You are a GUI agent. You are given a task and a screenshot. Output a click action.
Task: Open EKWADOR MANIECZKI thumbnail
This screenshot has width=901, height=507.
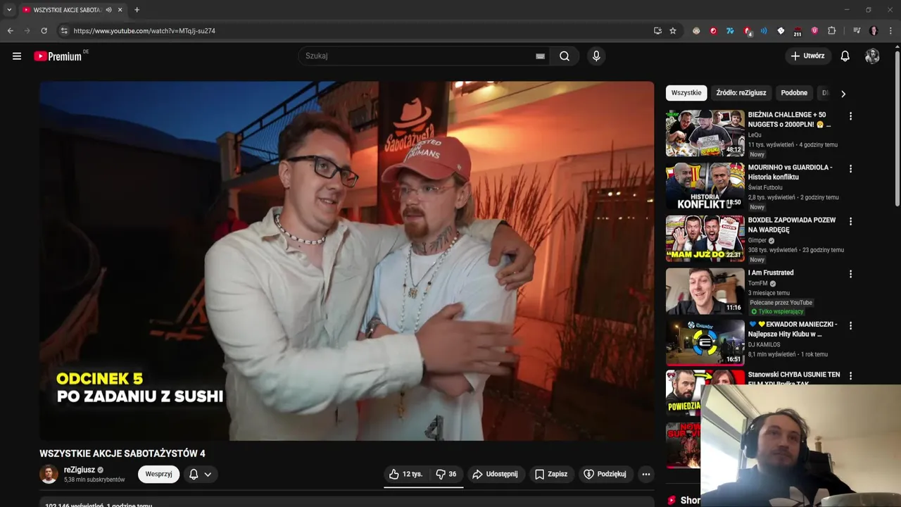[705, 343]
